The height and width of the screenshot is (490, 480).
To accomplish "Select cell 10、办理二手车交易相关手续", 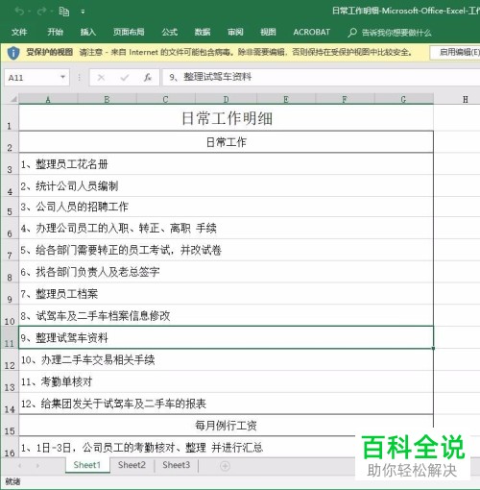I will point(226,359).
